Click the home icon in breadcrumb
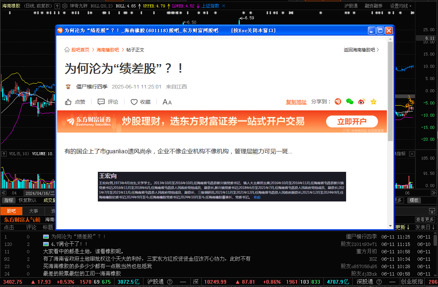Screen dimensions: 438x287 click(67, 50)
